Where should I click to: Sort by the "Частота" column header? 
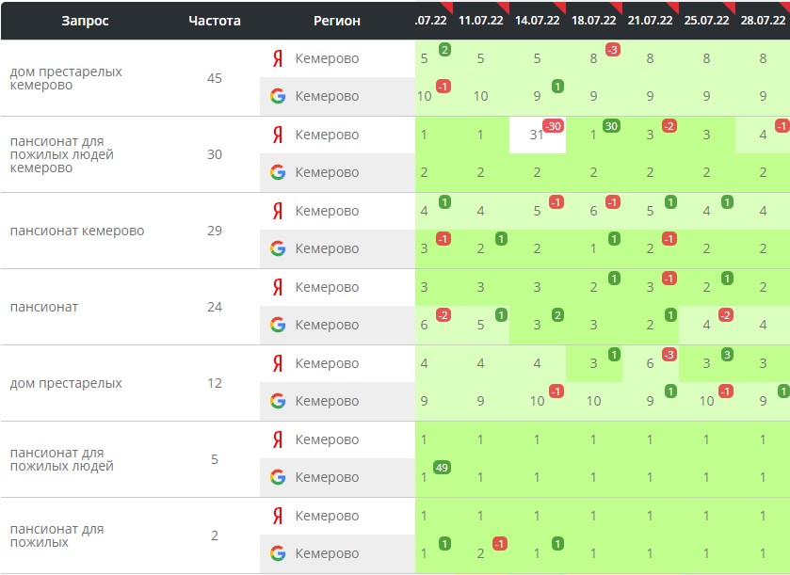[215, 21]
